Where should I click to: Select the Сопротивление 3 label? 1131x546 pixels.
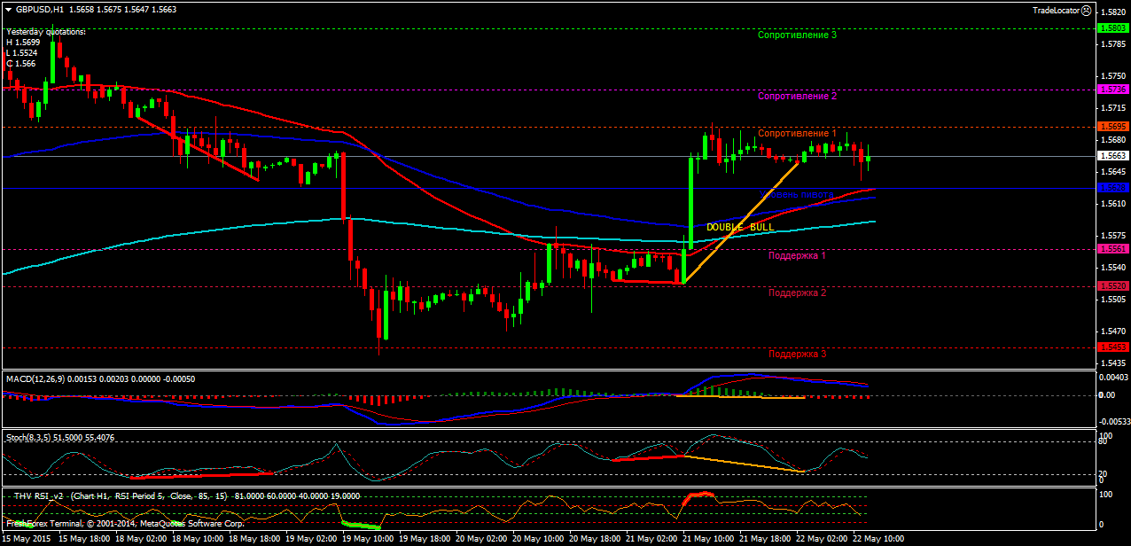coord(798,35)
